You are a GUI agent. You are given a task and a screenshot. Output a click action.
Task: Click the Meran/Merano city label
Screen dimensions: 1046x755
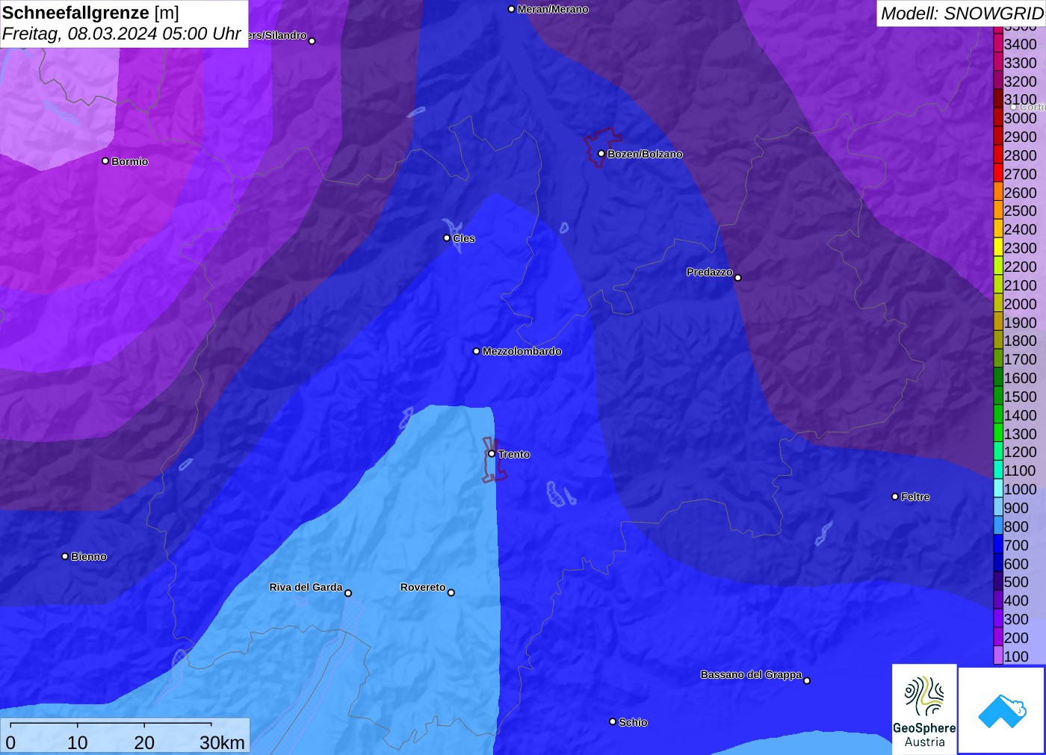[553, 9]
